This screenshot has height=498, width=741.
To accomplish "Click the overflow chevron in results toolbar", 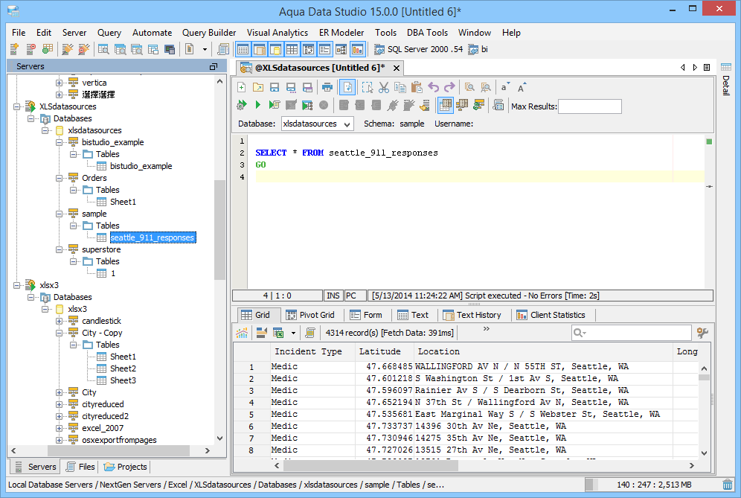I will tap(487, 329).
